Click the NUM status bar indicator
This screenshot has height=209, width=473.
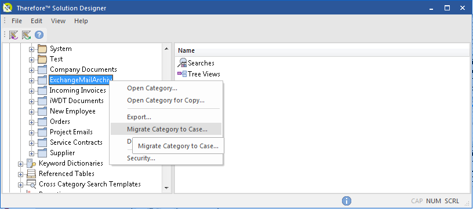pyautogui.click(x=434, y=201)
